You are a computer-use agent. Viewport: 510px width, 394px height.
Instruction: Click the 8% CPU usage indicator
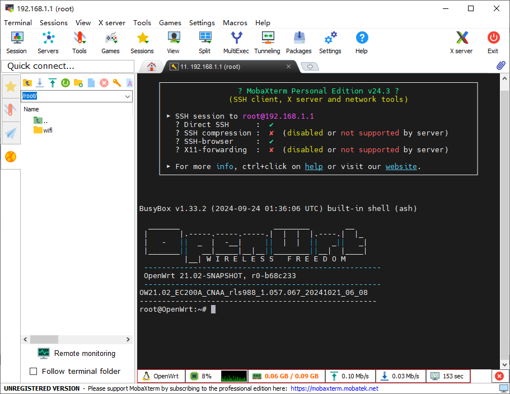click(x=200, y=377)
